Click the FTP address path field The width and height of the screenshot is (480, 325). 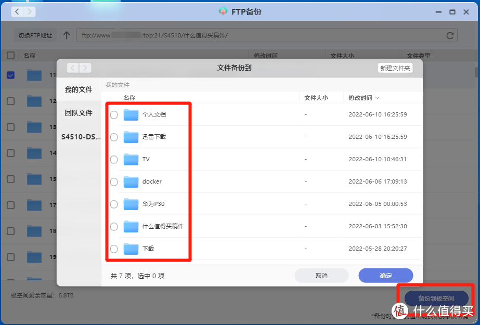(x=260, y=35)
